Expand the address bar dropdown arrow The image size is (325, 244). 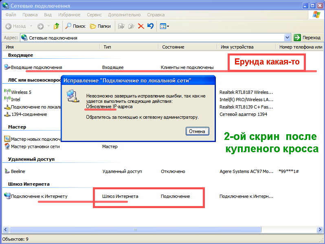click(288, 38)
